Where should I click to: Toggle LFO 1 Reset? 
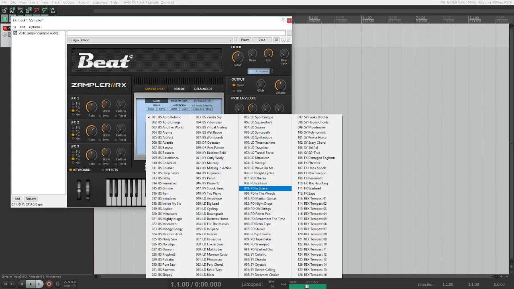pyautogui.click(x=116, y=116)
